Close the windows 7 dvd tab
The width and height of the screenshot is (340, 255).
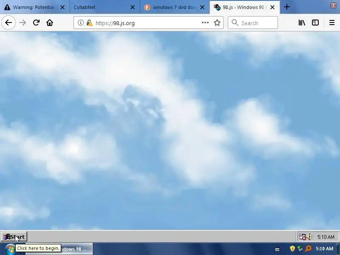click(202, 7)
